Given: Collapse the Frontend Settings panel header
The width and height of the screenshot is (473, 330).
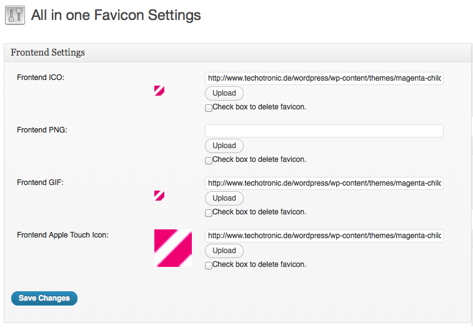Looking at the screenshot, I should coord(237,52).
